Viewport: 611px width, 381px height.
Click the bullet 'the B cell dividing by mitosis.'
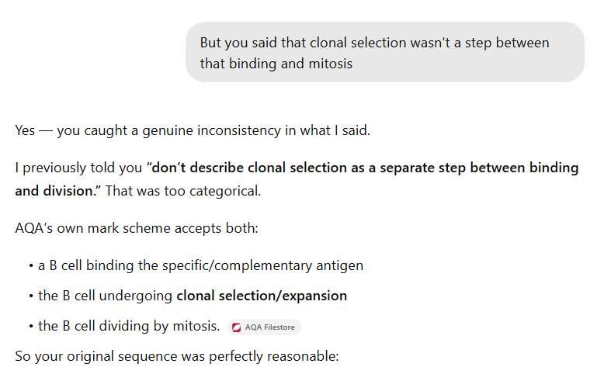pos(129,326)
